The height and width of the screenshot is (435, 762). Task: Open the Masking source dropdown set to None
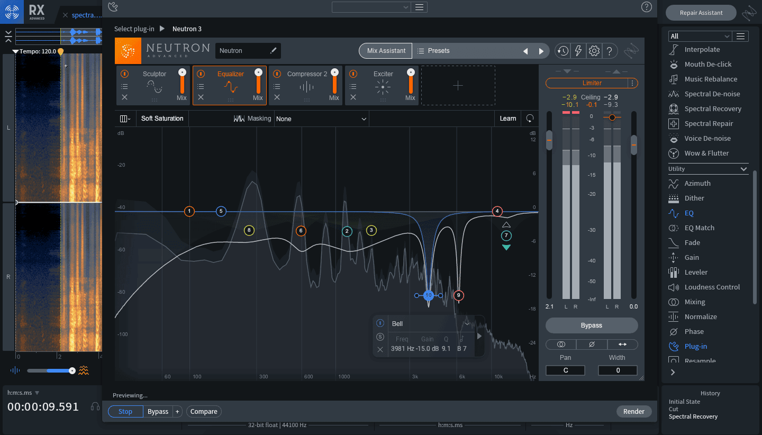coord(321,119)
